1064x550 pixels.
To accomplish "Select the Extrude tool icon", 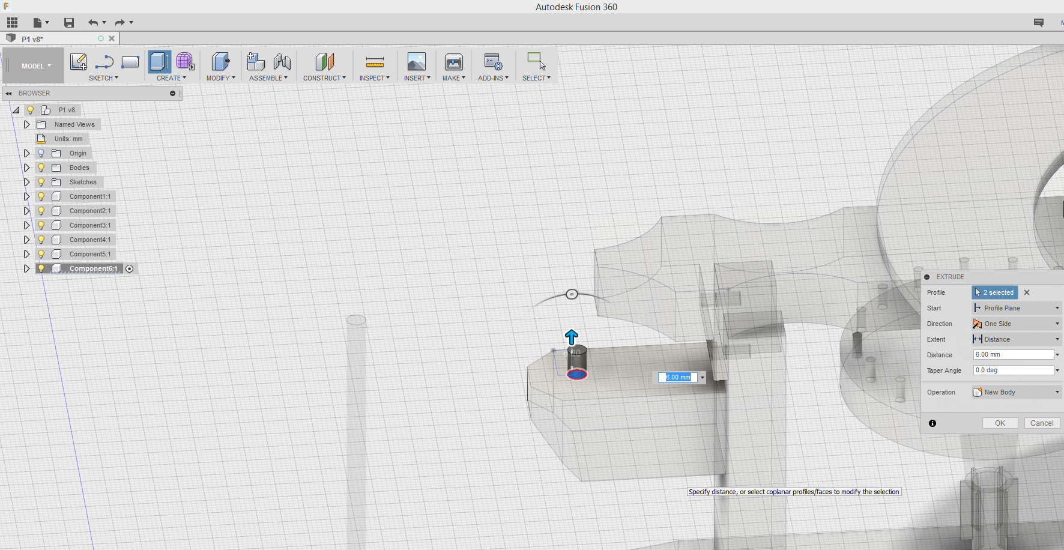I will [x=160, y=62].
